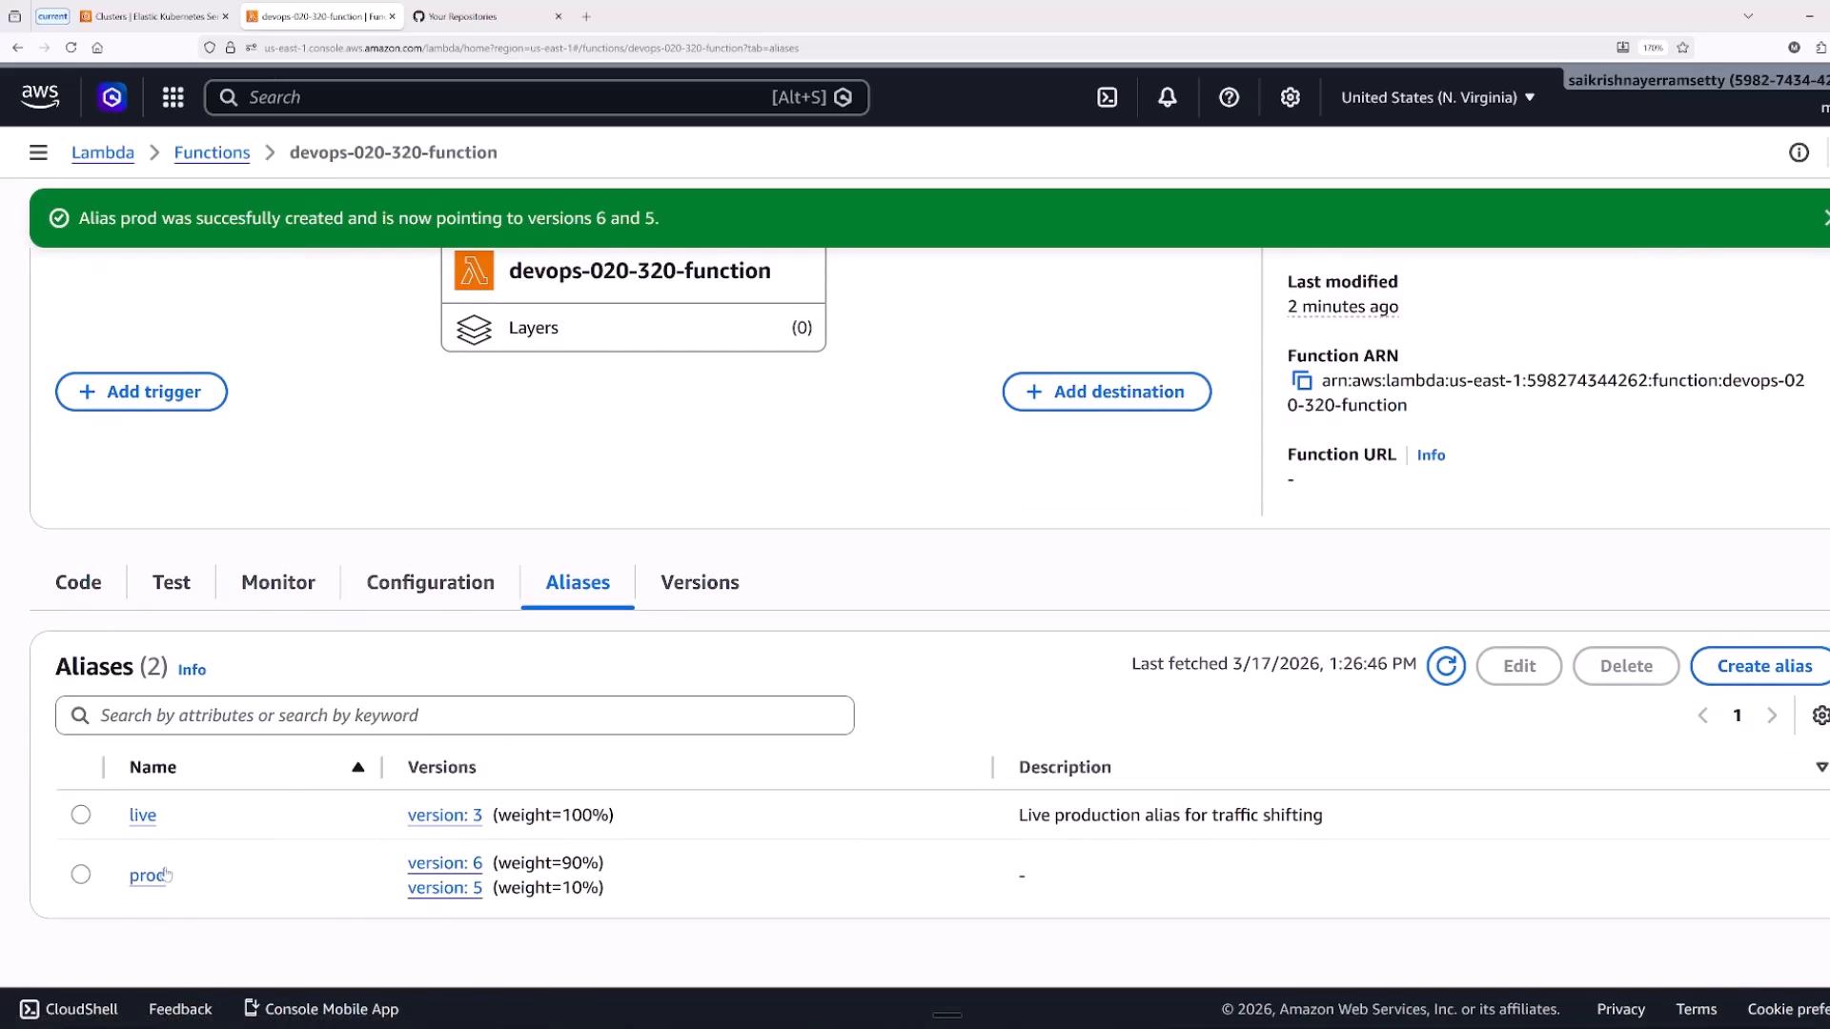Click the Create alias button
1830x1029 pixels.
pyautogui.click(x=1763, y=666)
